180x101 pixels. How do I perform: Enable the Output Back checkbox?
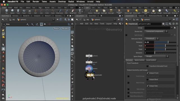[x=147, y=79]
